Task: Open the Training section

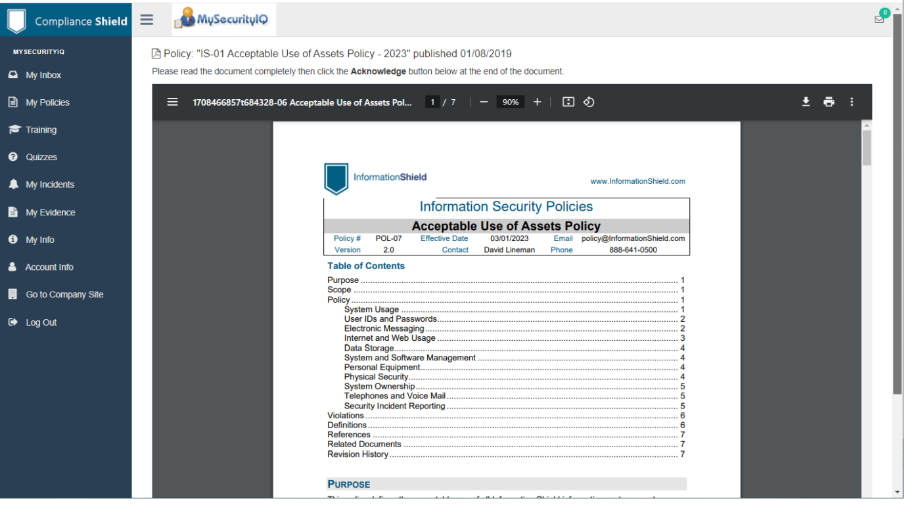Action: [41, 130]
